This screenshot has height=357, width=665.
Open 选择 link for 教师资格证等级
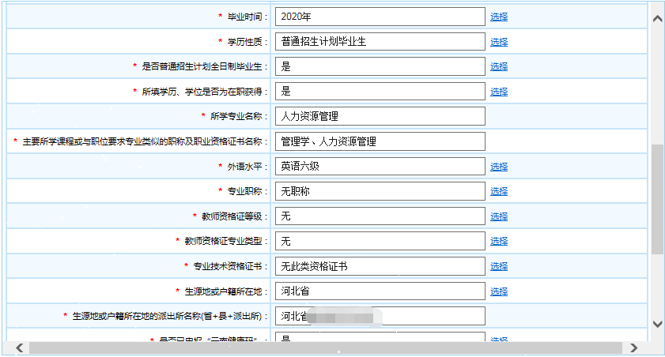point(499,216)
